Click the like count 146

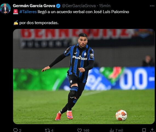click(86, 130)
